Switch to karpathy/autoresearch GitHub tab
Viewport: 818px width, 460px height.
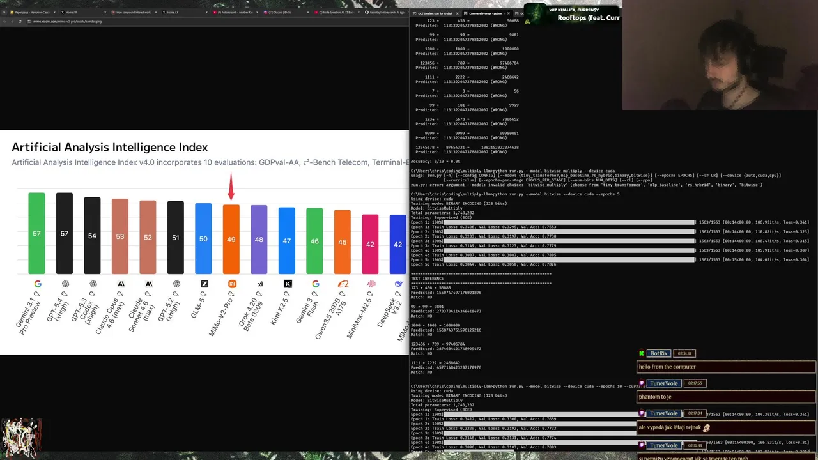385,12
